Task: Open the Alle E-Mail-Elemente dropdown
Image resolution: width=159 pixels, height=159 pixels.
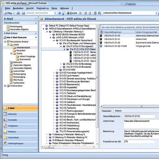Action: tap(36, 37)
